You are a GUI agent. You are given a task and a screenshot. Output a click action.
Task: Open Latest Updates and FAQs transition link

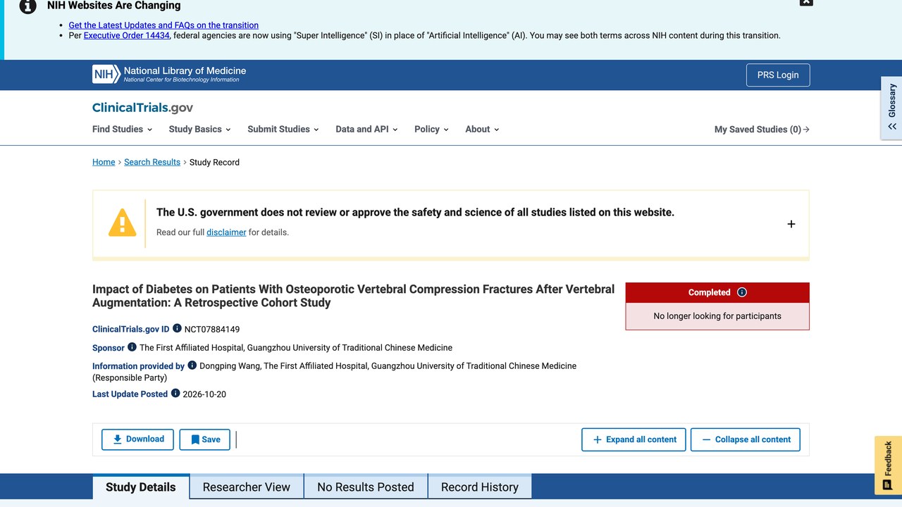[163, 25]
